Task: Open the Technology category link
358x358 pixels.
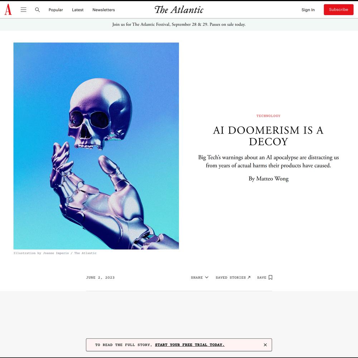Action: [268, 116]
